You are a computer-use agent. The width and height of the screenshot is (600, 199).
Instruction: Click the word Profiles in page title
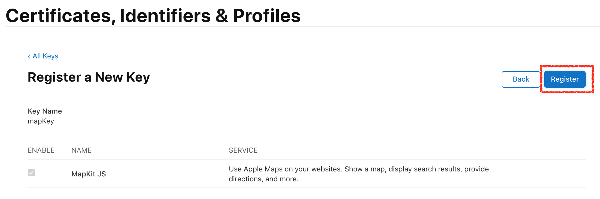click(267, 16)
